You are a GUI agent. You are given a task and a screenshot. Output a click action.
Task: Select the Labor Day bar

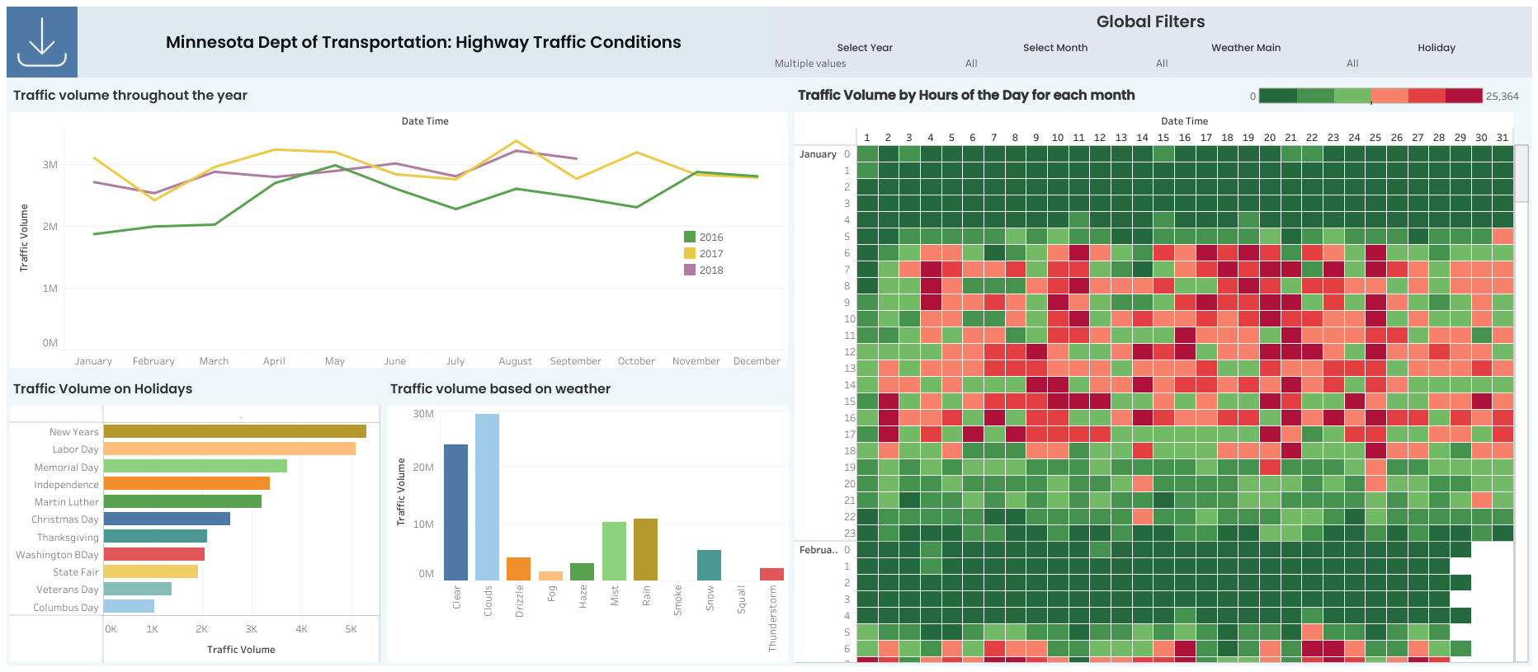pyautogui.click(x=229, y=449)
